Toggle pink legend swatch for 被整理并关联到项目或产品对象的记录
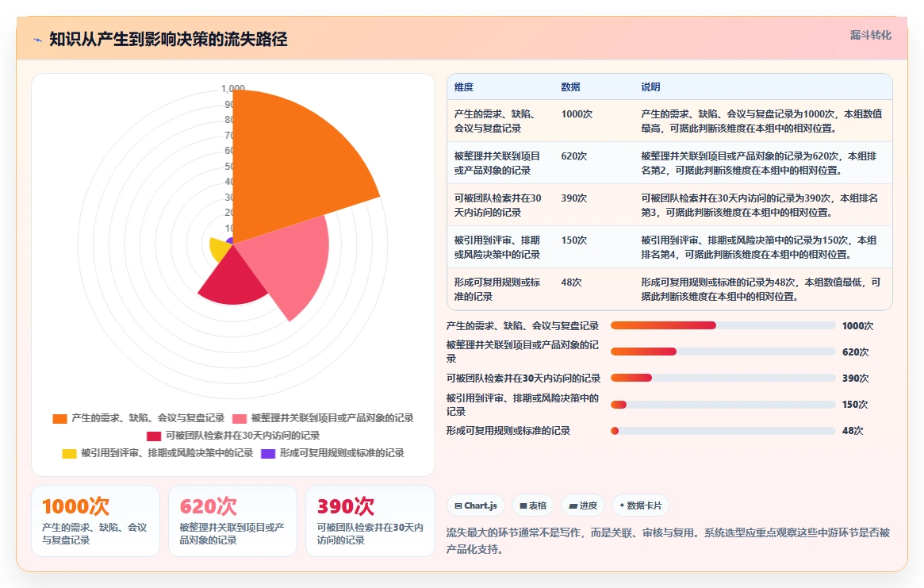The height and width of the screenshot is (588, 924). coord(240,419)
